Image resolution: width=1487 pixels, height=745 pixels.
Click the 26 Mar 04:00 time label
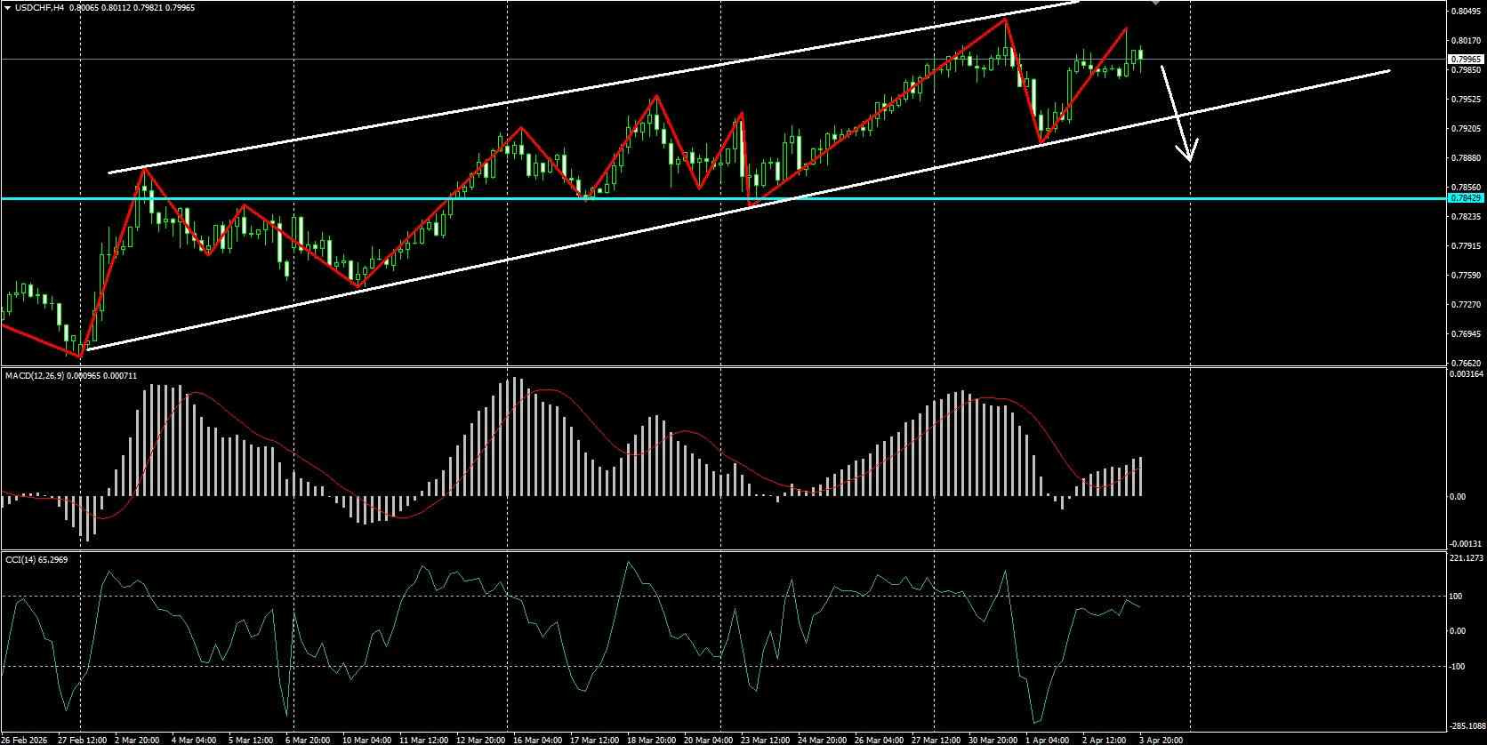(x=879, y=739)
